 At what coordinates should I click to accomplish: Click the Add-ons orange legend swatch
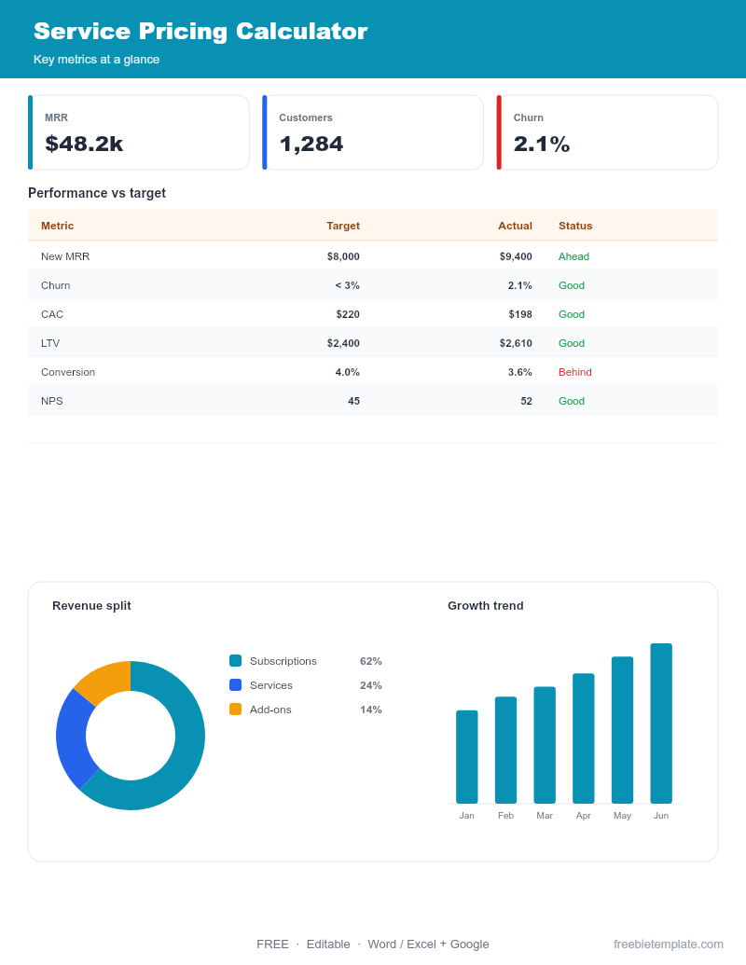pyautogui.click(x=235, y=709)
